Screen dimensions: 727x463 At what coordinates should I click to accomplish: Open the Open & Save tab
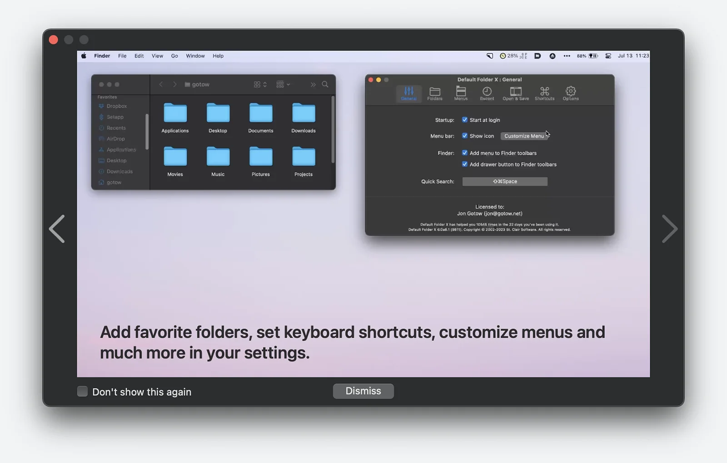516,93
